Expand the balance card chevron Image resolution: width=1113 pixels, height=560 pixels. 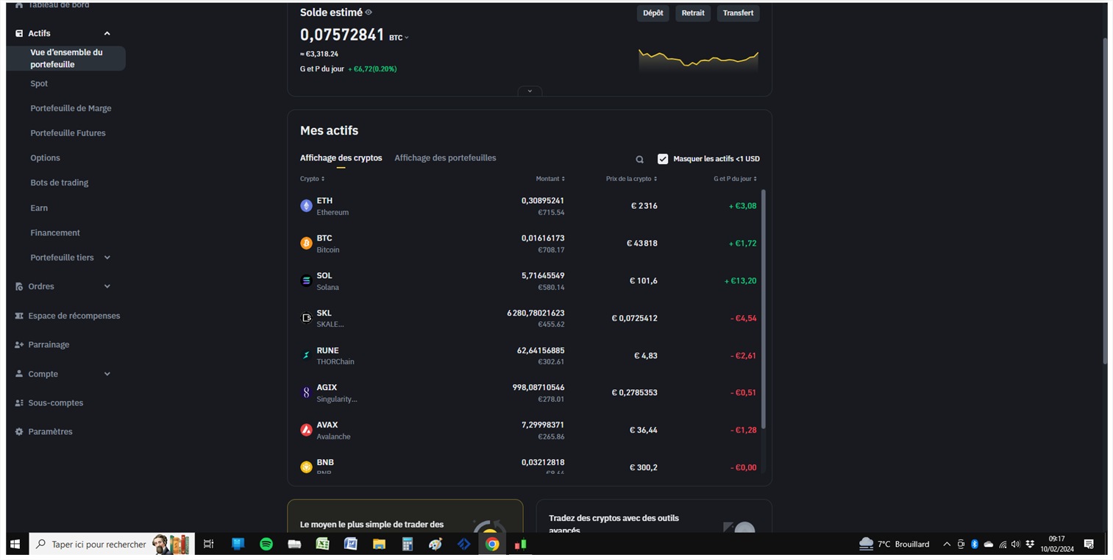530,91
